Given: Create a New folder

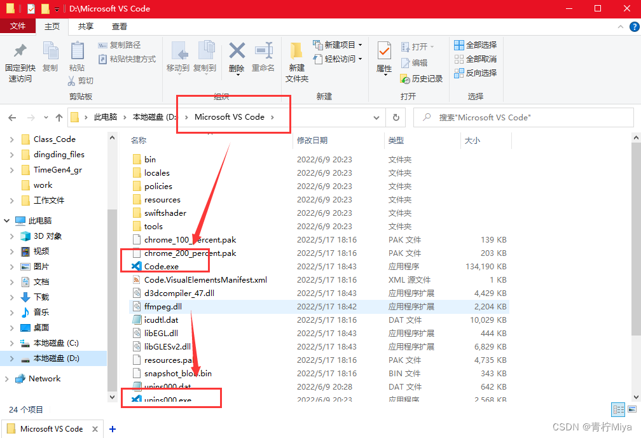Looking at the screenshot, I should coord(296,61).
